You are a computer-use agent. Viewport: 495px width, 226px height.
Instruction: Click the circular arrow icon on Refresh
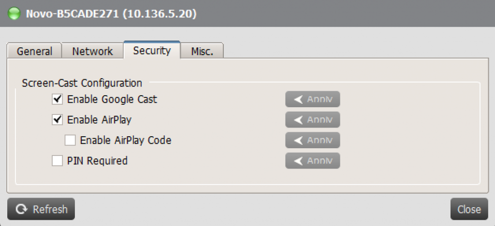[21, 209]
